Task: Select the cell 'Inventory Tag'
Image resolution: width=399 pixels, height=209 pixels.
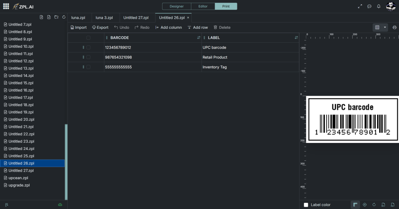Action: pyautogui.click(x=250, y=67)
